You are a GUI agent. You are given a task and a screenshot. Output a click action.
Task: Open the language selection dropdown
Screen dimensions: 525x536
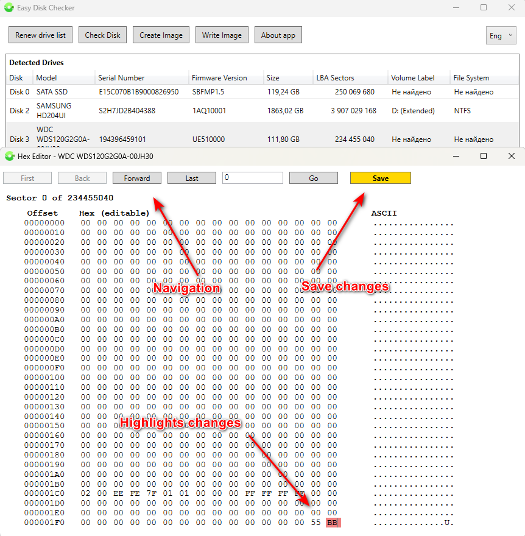pyautogui.click(x=509, y=35)
